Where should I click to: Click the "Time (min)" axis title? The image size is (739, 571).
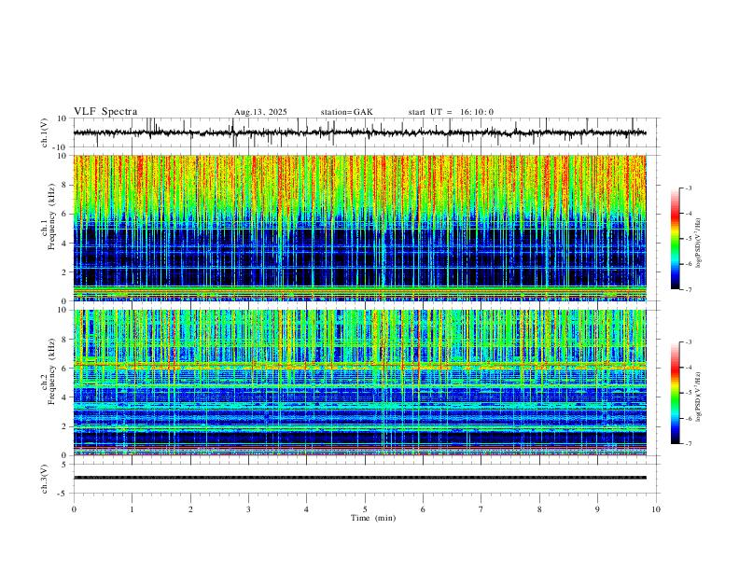(373, 518)
